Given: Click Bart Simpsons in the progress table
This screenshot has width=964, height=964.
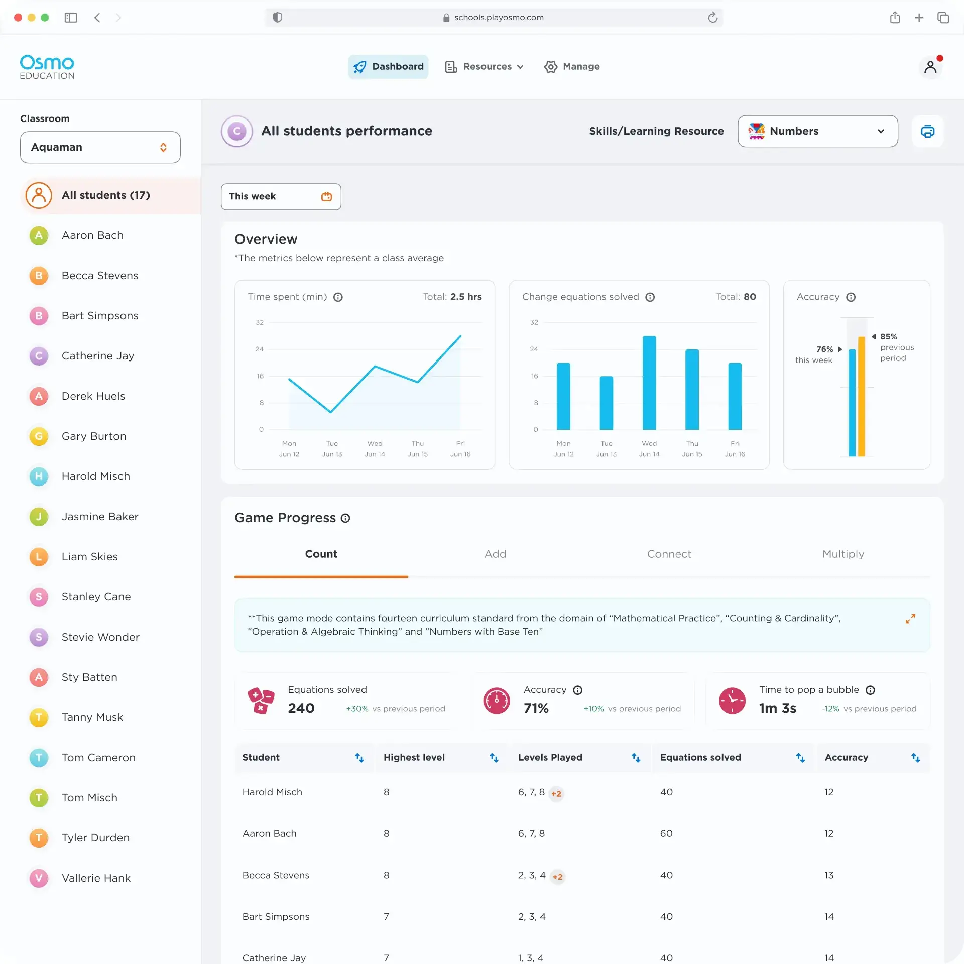Looking at the screenshot, I should 276,917.
